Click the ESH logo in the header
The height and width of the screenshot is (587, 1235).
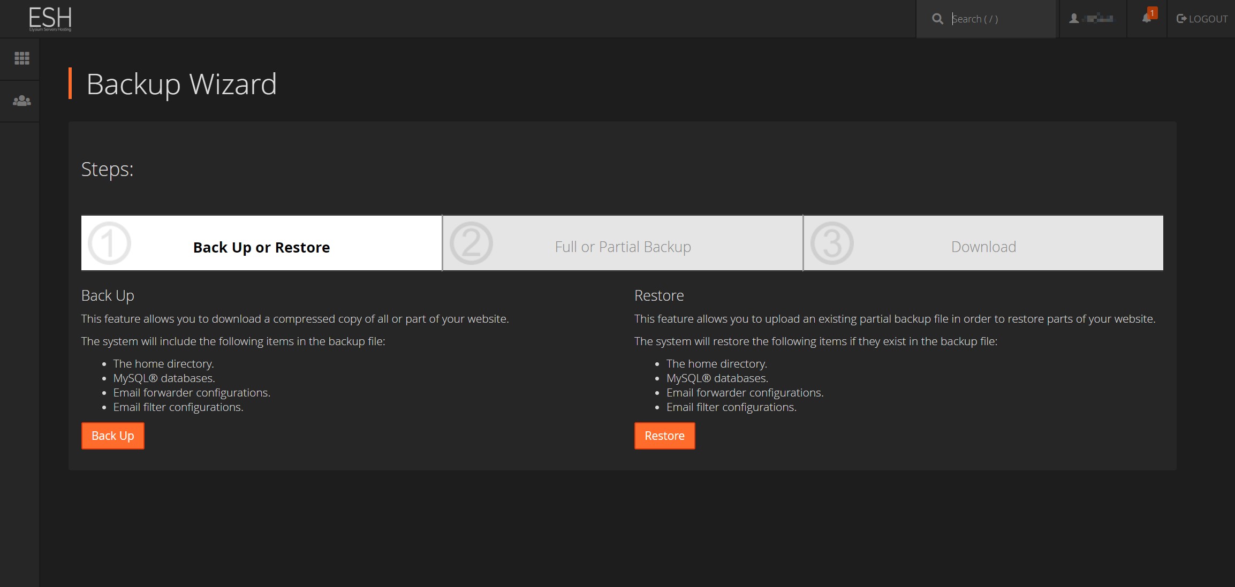(x=50, y=19)
